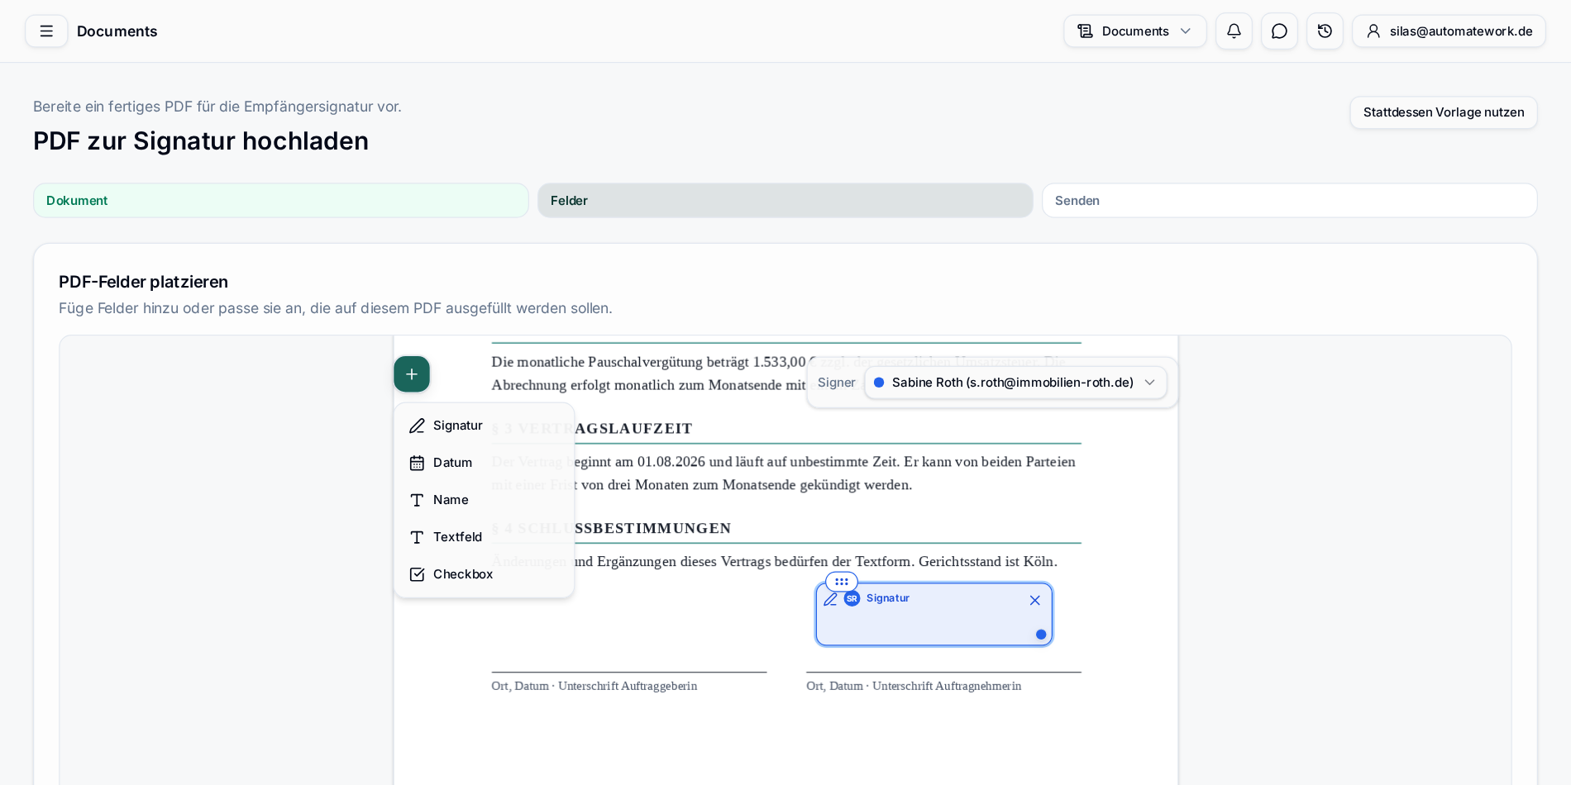Add a Datum field from menu
Image resolution: width=1571 pixels, height=785 pixels.
(x=484, y=463)
